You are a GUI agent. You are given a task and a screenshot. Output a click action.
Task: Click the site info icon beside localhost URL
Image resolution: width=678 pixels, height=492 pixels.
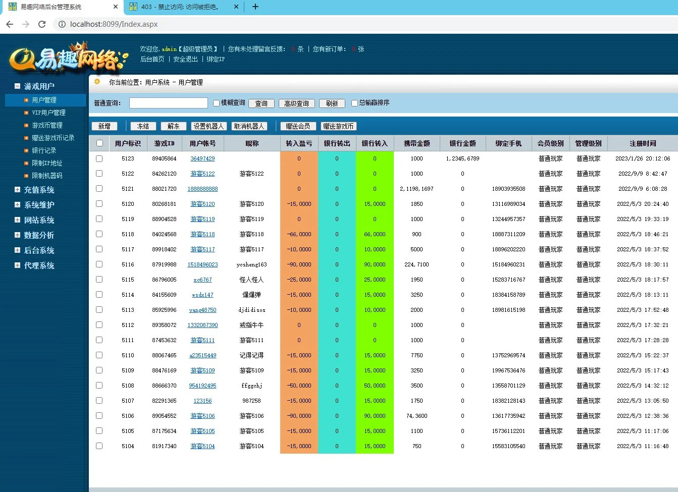(62, 24)
